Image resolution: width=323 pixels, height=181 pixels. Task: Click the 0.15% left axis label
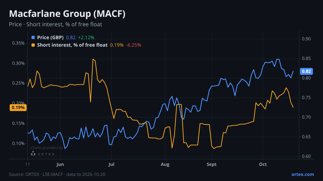point(18,123)
